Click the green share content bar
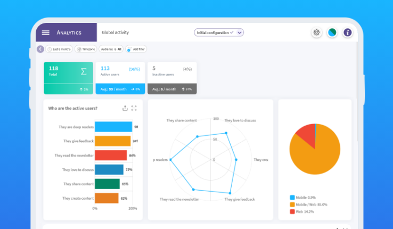Image resolution: width=393 pixels, height=229 pixels. point(107,184)
